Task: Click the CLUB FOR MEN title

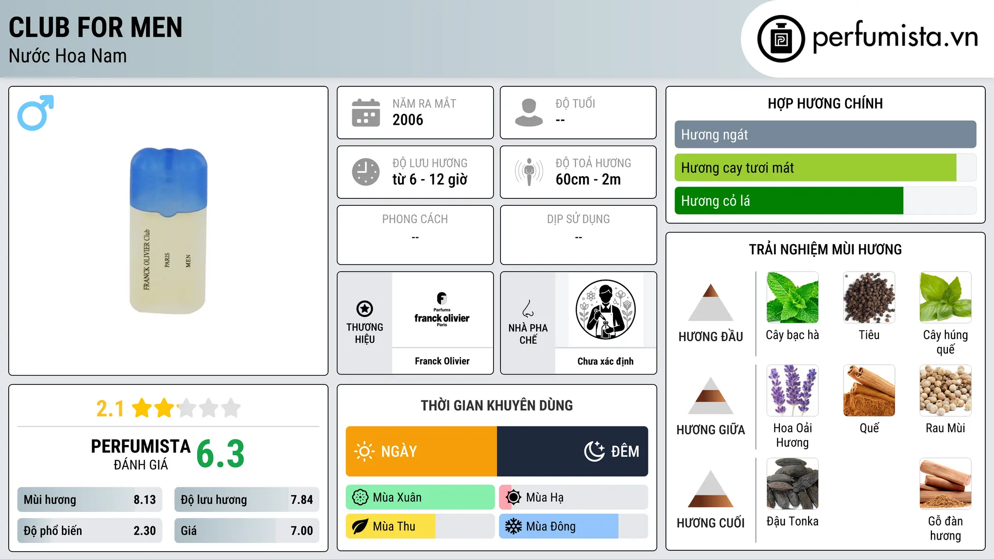Action: point(96,27)
